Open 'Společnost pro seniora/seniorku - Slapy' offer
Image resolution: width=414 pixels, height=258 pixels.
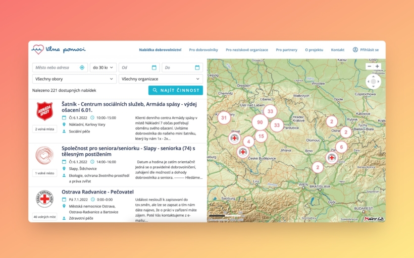(x=128, y=151)
